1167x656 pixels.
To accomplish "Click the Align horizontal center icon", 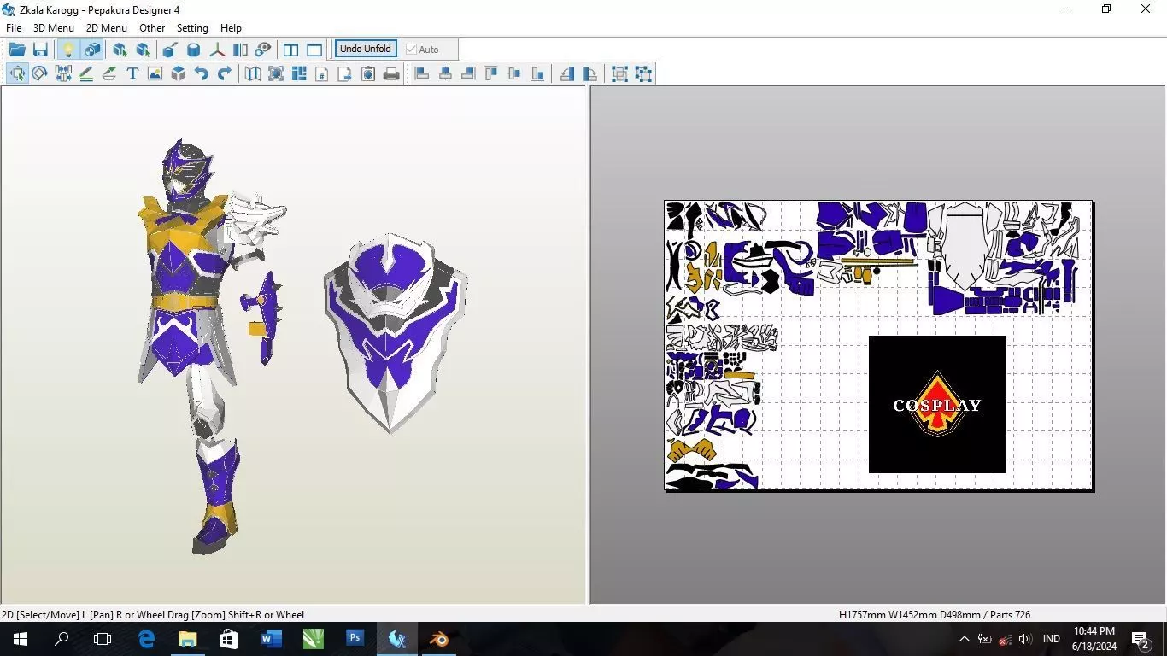I will coord(445,73).
